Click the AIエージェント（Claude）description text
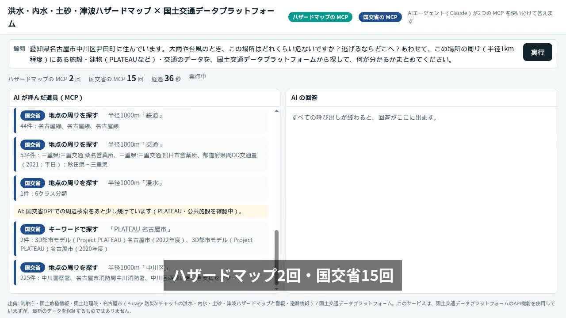 [x=480, y=17]
